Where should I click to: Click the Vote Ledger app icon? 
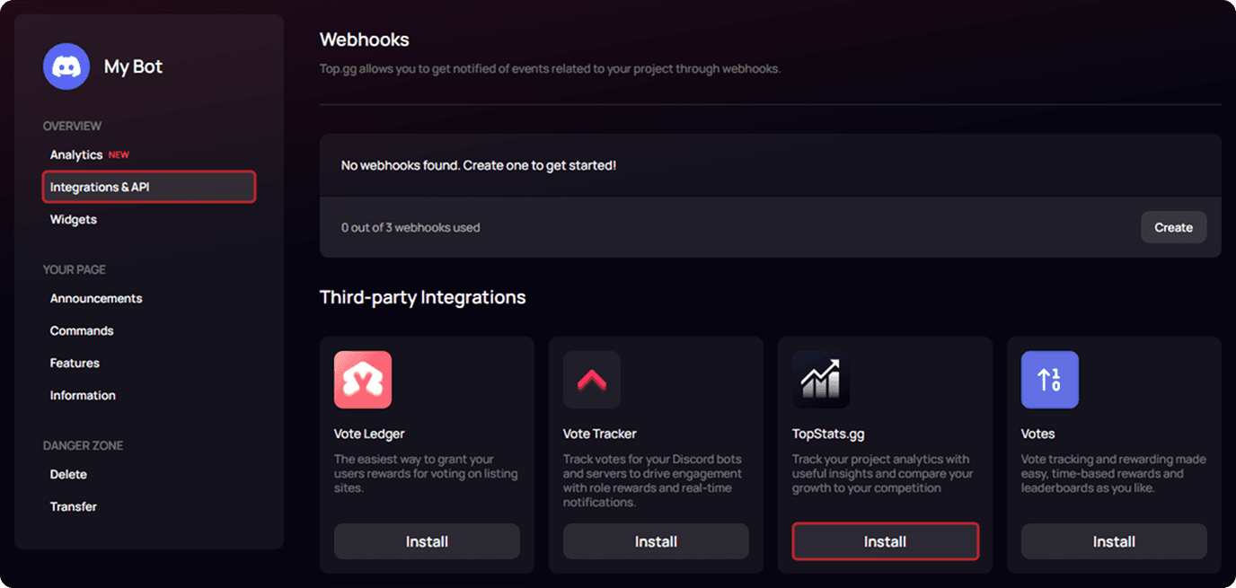coord(363,380)
